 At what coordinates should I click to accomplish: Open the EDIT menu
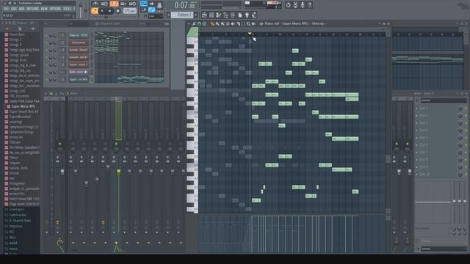coord(14,9)
